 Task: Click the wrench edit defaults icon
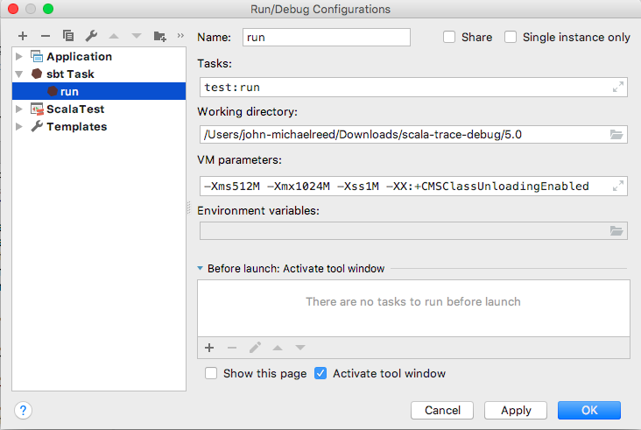[90, 36]
